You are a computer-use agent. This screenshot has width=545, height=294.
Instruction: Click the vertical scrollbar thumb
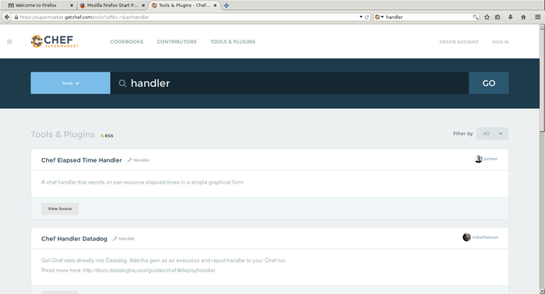click(x=542, y=81)
